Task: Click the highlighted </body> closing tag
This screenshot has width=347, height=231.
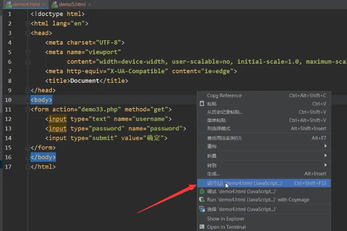Action: pyautogui.click(x=43, y=157)
